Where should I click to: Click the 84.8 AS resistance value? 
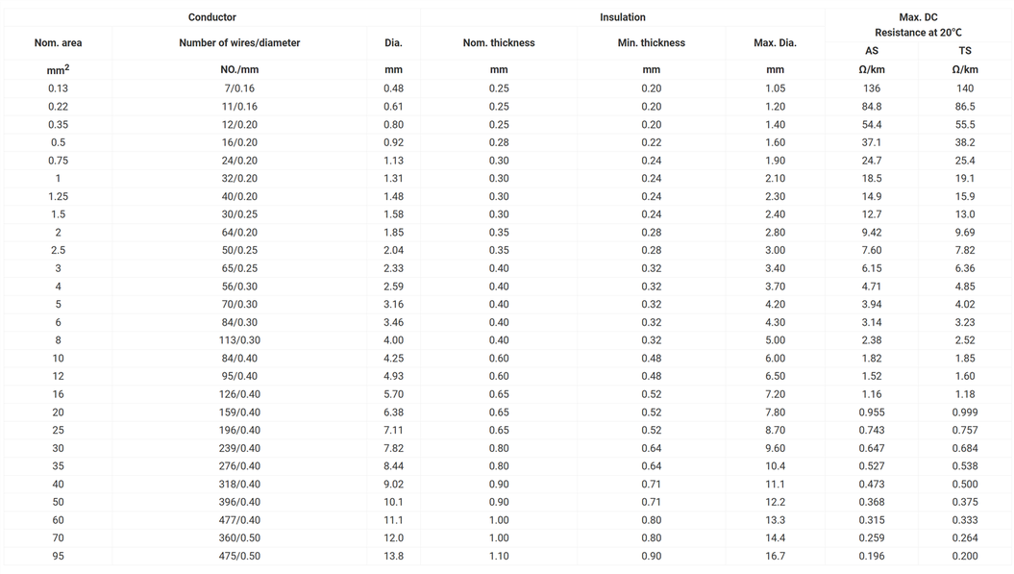coord(872,107)
